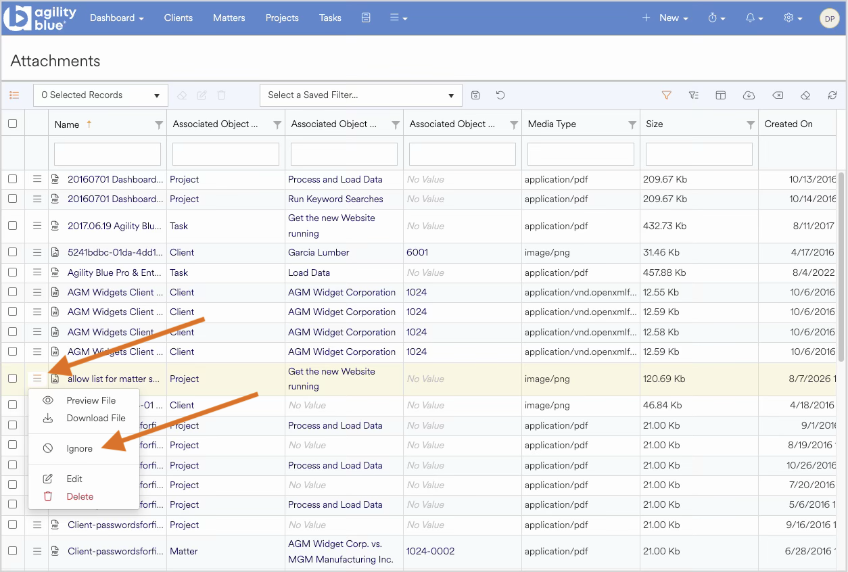Check the checkbox for 46.84 Kb image row
Screen dimensions: 848x572
(13, 405)
